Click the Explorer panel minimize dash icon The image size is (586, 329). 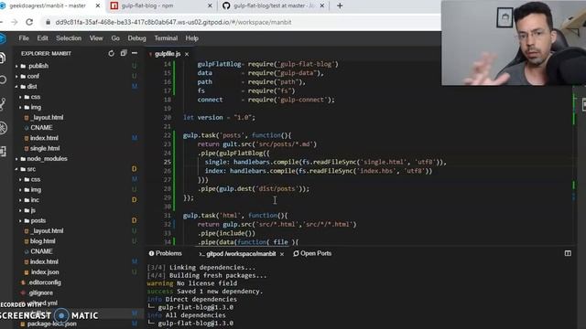(135, 53)
